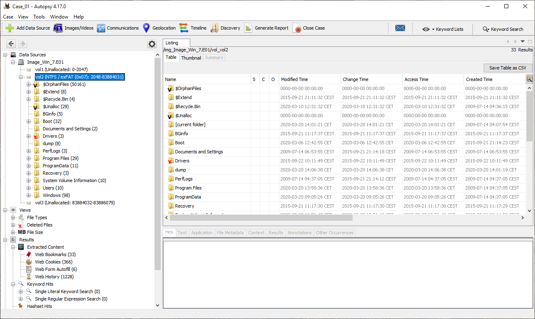Open the Tools menu

tap(39, 17)
